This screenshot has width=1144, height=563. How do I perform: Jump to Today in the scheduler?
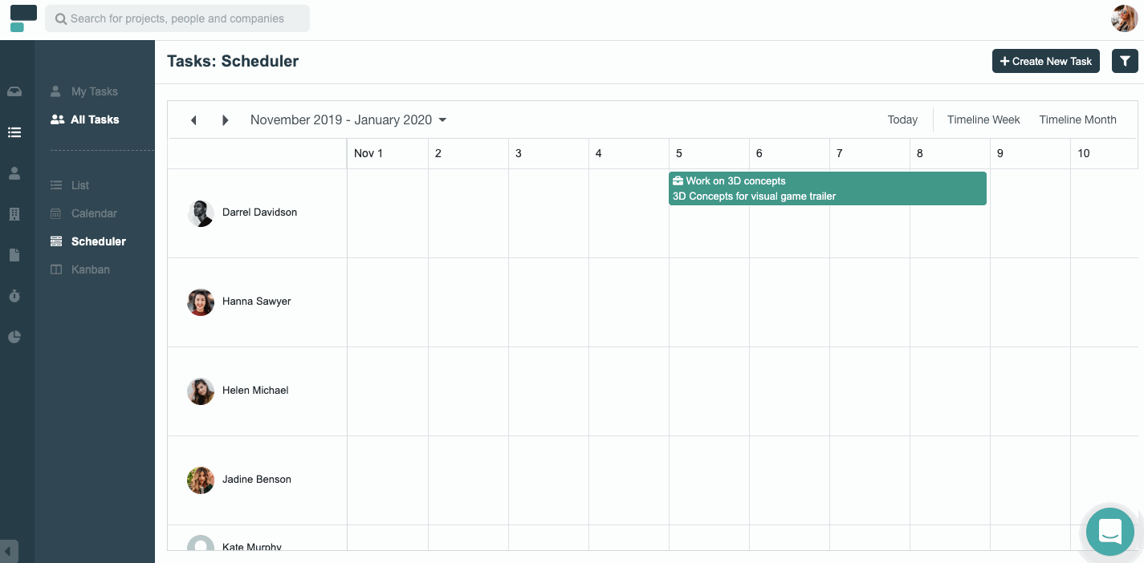(x=902, y=119)
